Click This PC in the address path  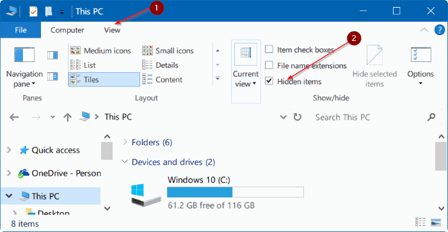(118, 117)
